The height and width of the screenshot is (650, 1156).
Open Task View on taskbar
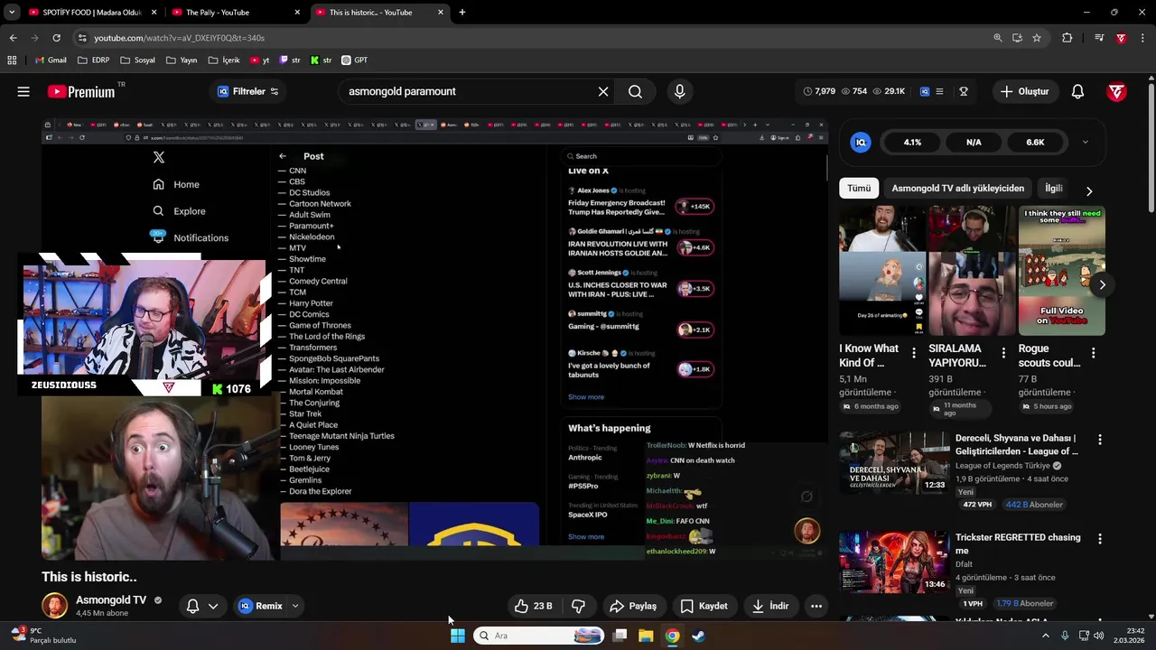tap(620, 636)
